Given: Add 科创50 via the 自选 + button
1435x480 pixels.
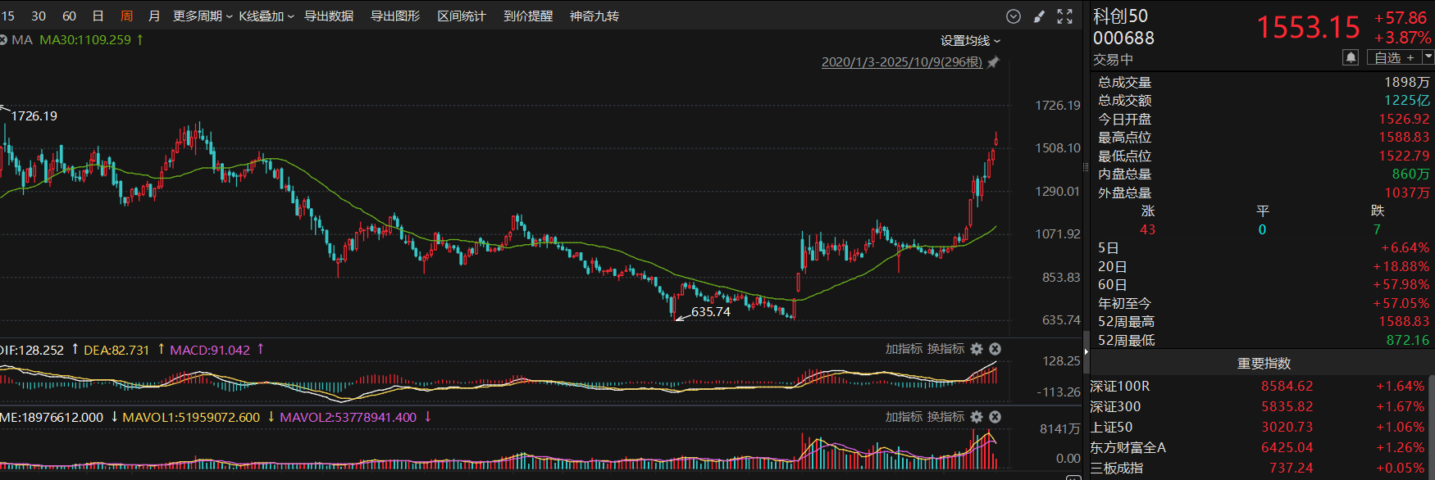Looking at the screenshot, I should click(1393, 57).
